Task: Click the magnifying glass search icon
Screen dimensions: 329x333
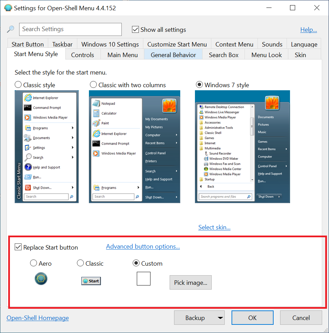Action: pyautogui.click(x=10, y=29)
